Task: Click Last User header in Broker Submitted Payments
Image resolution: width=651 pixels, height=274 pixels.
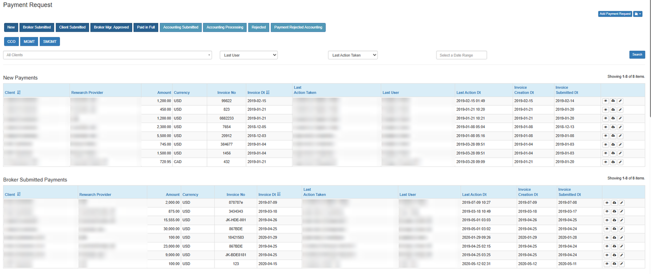Action: click(x=408, y=194)
